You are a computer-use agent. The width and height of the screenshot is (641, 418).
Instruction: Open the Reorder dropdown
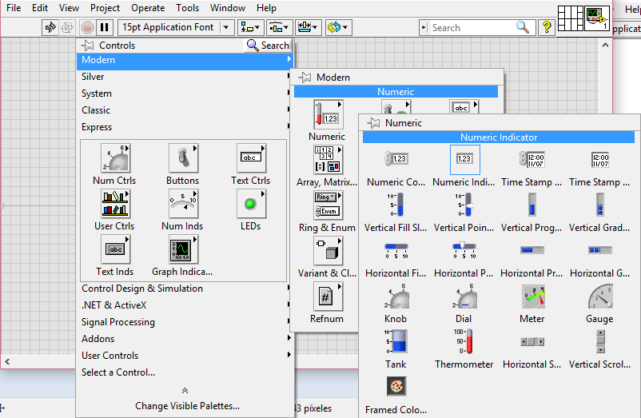(x=338, y=27)
